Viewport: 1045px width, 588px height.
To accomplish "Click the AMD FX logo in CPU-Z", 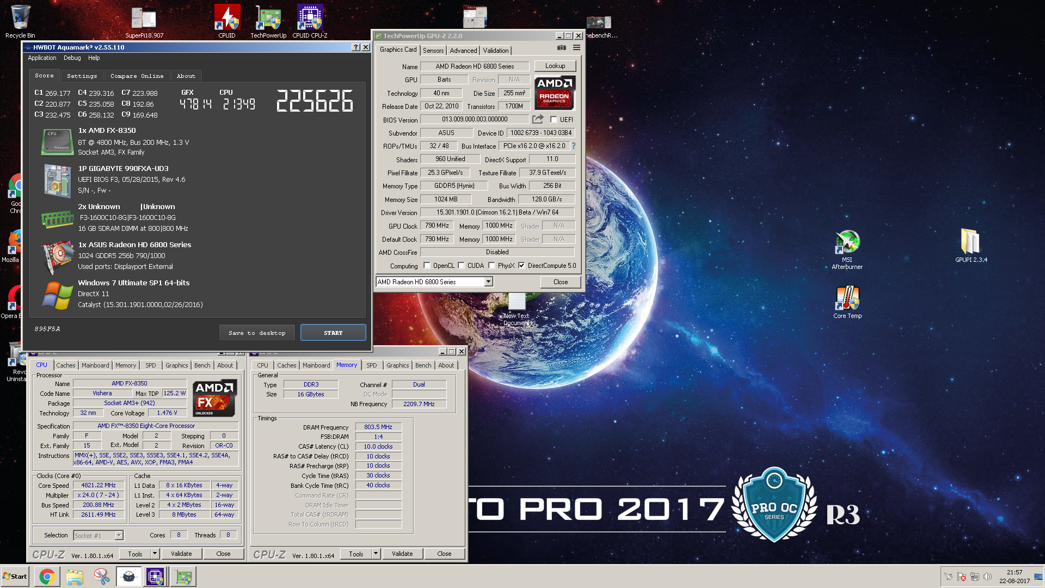I will 214,398.
